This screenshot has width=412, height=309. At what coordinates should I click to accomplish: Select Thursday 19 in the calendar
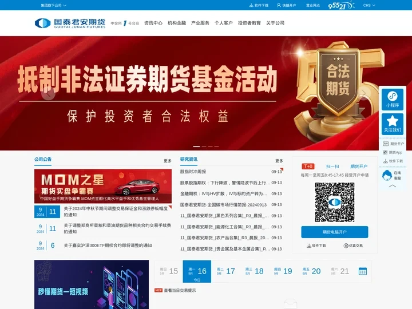tap(283, 271)
